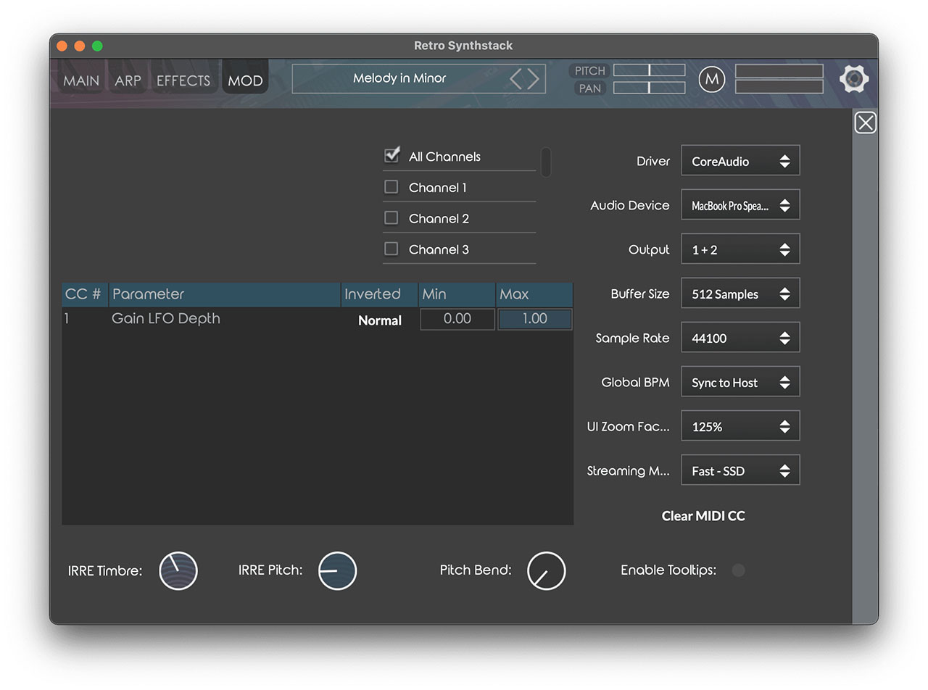This screenshot has height=690, width=928.
Task: Click the Min value field showing 0.00
Action: click(457, 319)
